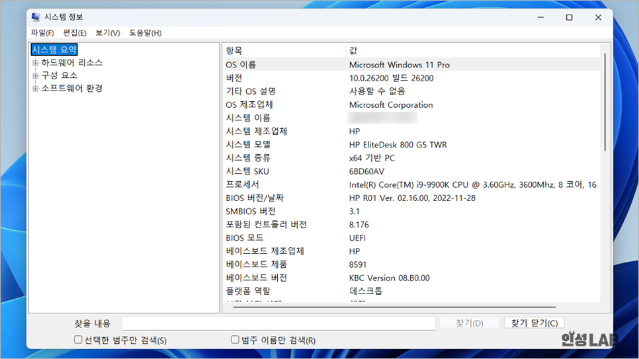Open the 파일(F) menu
This screenshot has height=359, width=639.
(42, 33)
